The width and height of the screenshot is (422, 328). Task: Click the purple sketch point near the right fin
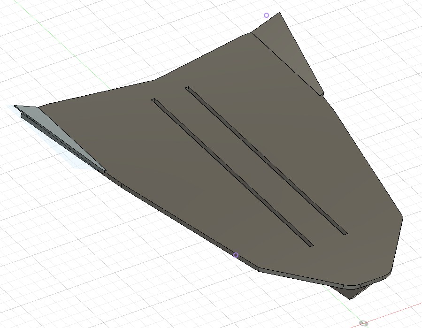tap(267, 15)
